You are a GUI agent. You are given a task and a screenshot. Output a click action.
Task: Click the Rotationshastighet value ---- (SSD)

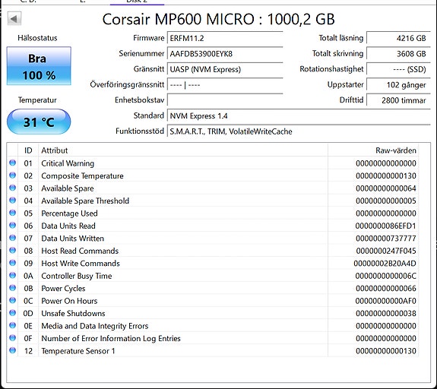[398, 69]
